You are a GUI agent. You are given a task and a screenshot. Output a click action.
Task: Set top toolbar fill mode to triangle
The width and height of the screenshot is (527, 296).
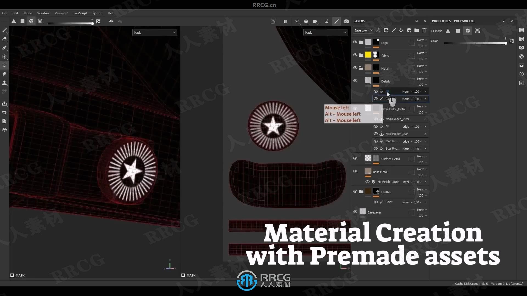pos(14,21)
